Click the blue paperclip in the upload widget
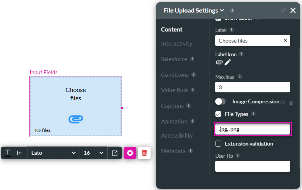The height and width of the screenshot is (190, 302). pyautogui.click(x=76, y=119)
